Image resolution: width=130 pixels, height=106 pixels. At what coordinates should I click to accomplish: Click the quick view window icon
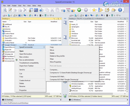point(68,10)
